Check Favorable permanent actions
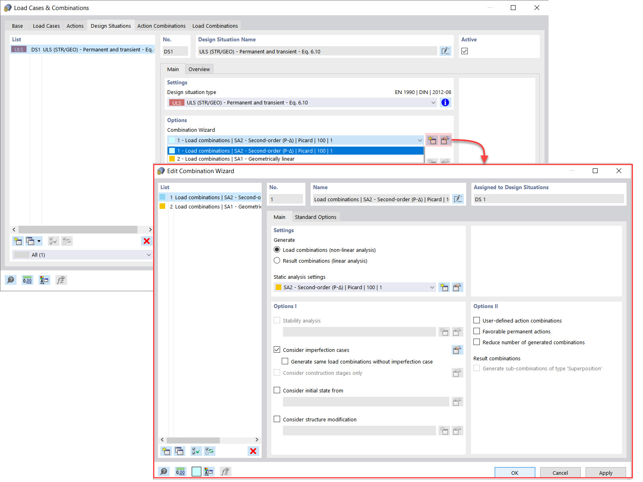The image size is (643, 482). (477, 331)
